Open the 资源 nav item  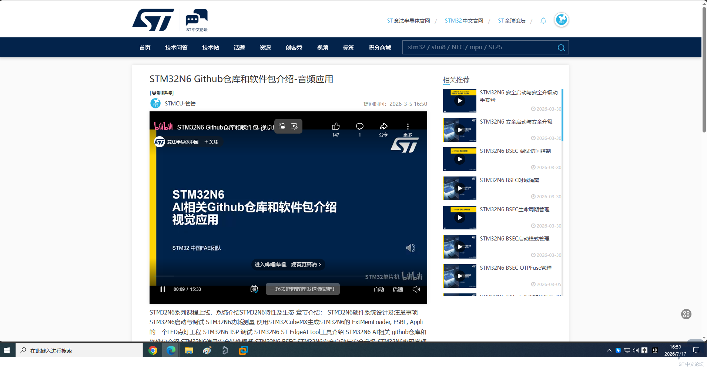coord(265,48)
